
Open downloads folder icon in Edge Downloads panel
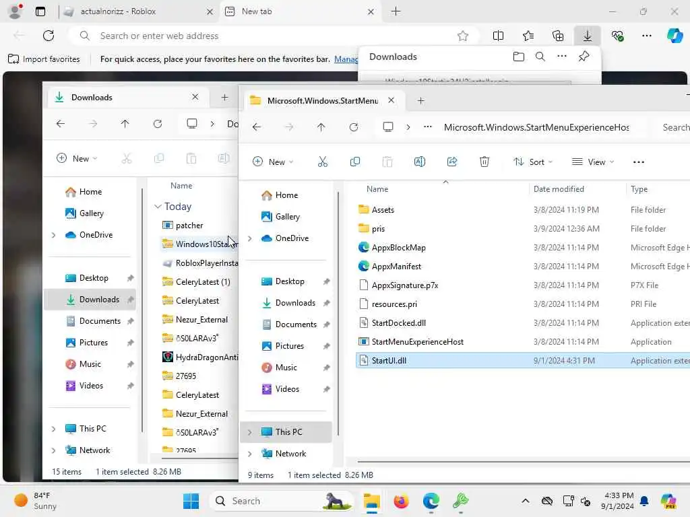pyautogui.click(x=518, y=57)
